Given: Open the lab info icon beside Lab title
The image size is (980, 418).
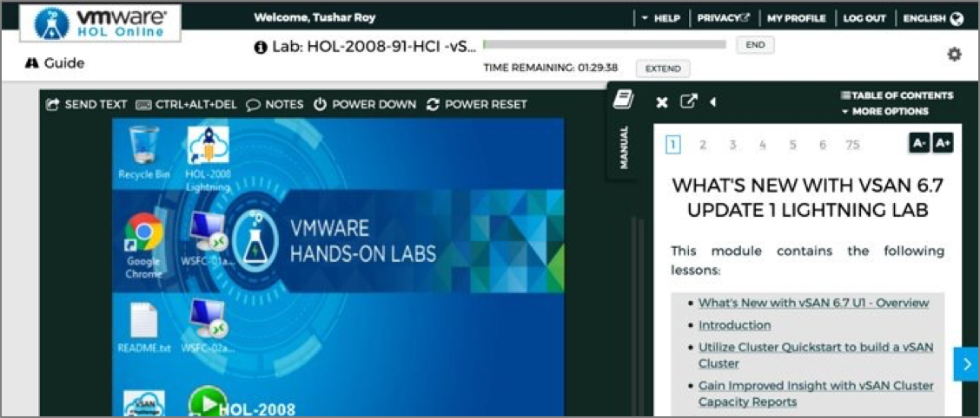Looking at the screenshot, I should [261, 48].
